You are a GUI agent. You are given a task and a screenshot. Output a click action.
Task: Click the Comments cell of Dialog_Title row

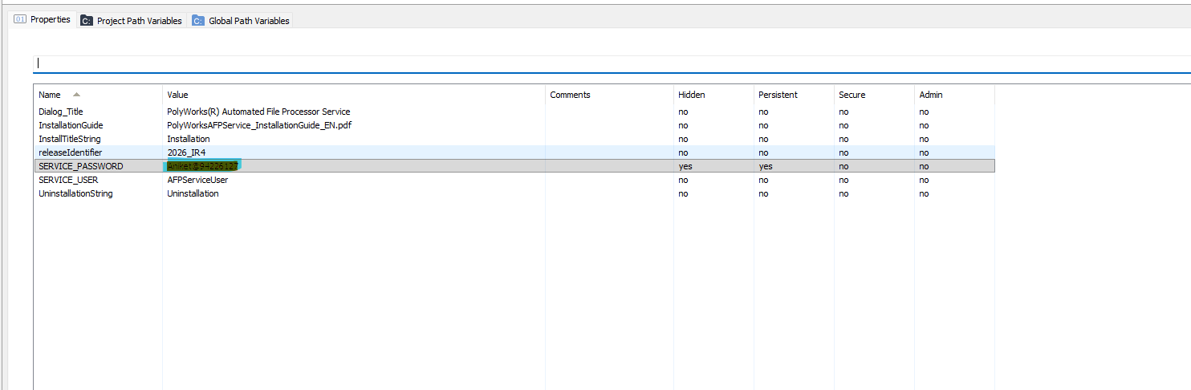tap(610, 112)
